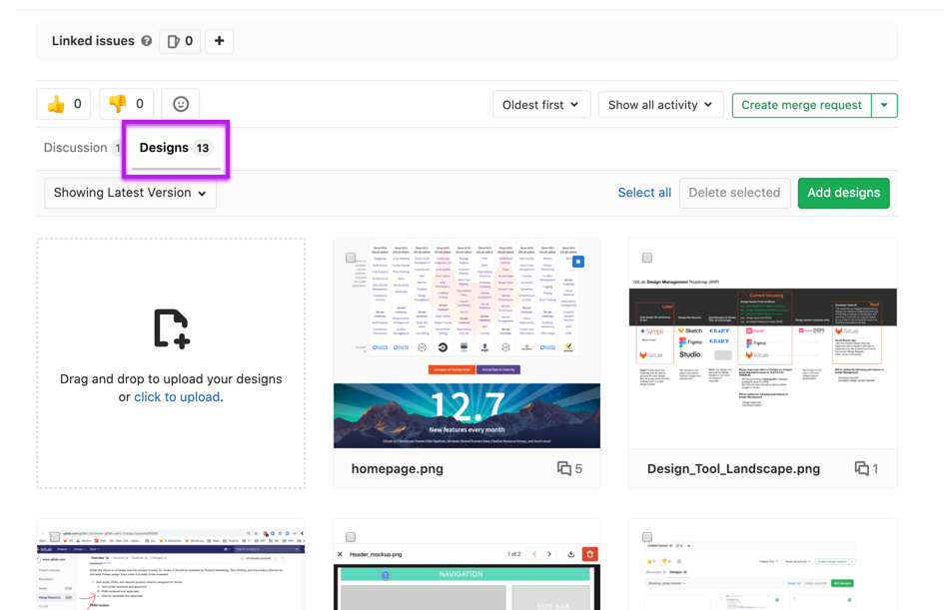Viewport: 944px width, 610px height.
Task: Check the checkbox on the bottom middle design
Action: point(350,535)
